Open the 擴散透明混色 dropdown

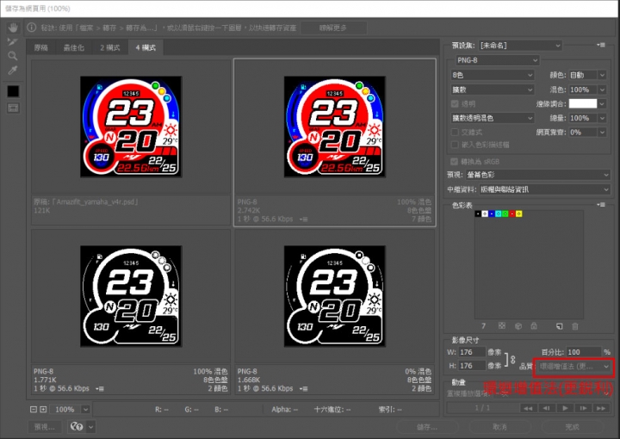tap(493, 118)
